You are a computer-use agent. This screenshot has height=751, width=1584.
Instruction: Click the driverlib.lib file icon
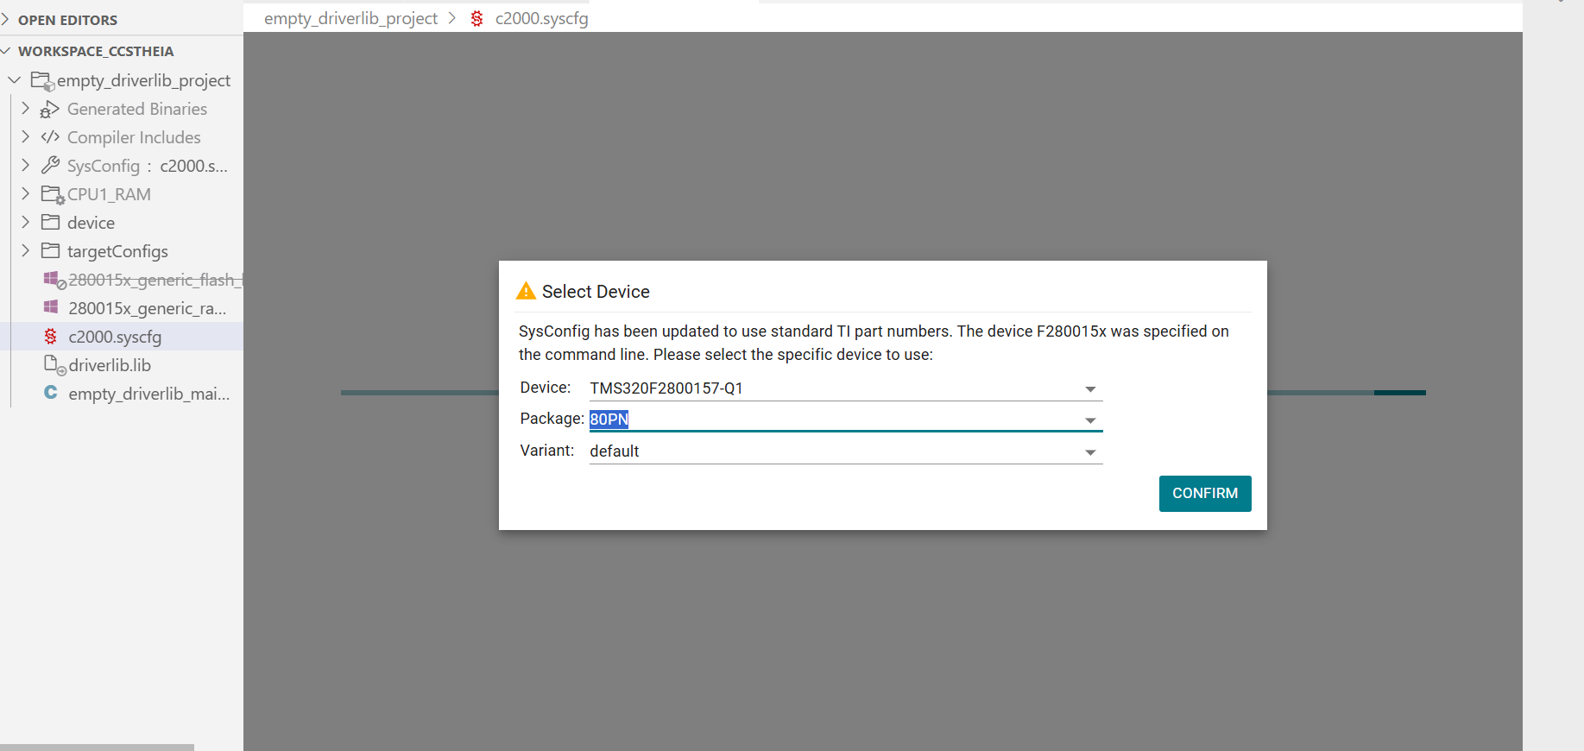tap(54, 365)
